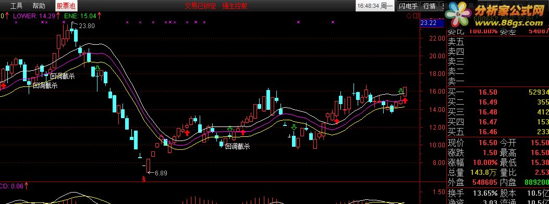The height and width of the screenshot is (204, 549).
Task: Switch to the 股票池 tab
Action: pyautogui.click(x=66, y=6)
